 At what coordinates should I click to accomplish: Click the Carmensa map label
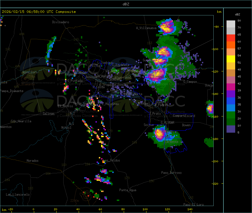[x=171, y=142]
